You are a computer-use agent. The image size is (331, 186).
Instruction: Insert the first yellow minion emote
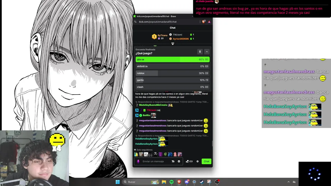tap(136, 154)
